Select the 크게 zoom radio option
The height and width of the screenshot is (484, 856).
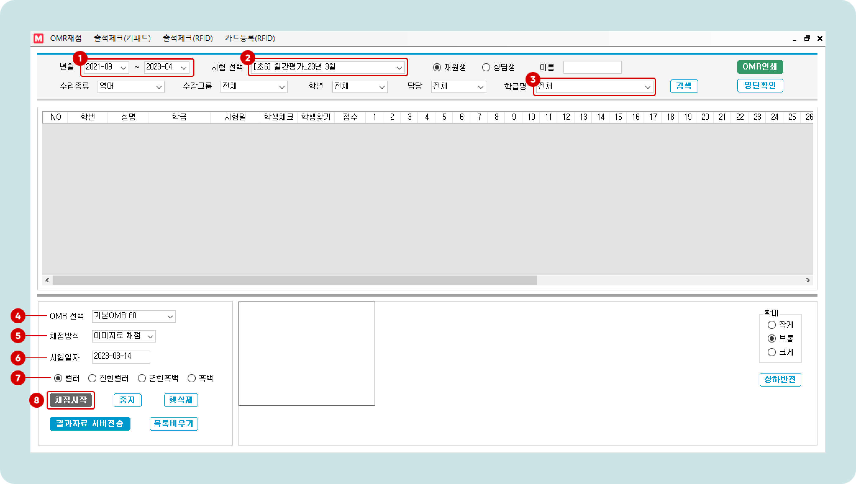pyautogui.click(x=772, y=352)
